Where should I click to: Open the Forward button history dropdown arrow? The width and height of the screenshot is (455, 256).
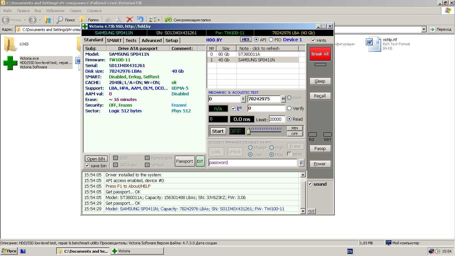40,20
